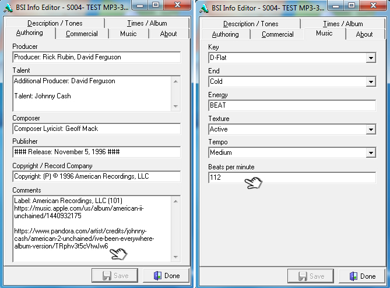Image resolution: width=390 pixels, height=288 pixels.
Task: Click the Copyright / Record Company field
Action: (97, 176)
